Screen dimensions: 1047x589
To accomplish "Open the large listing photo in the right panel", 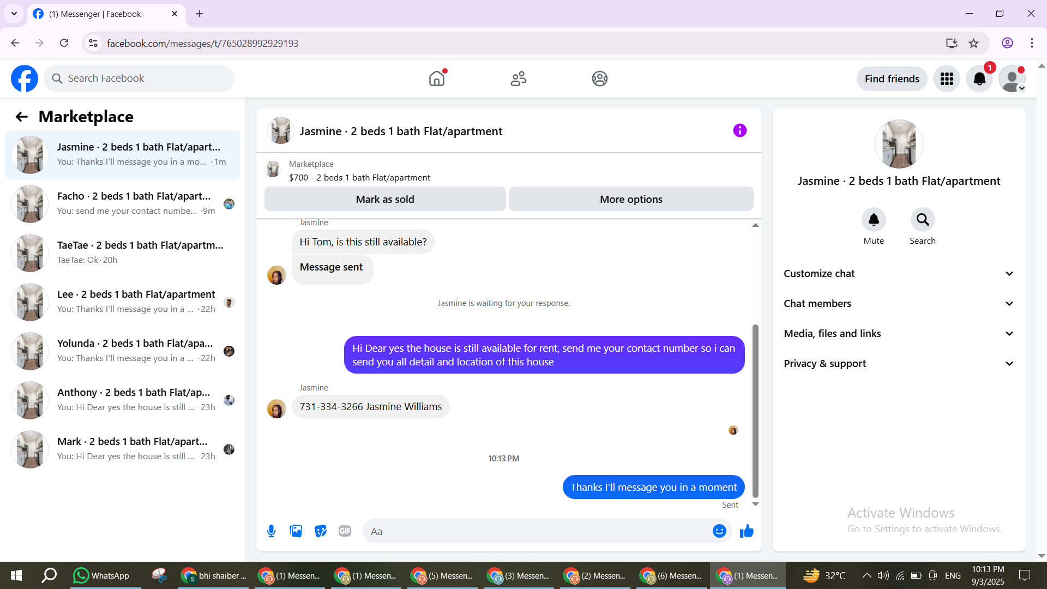I will click(899, 144).
